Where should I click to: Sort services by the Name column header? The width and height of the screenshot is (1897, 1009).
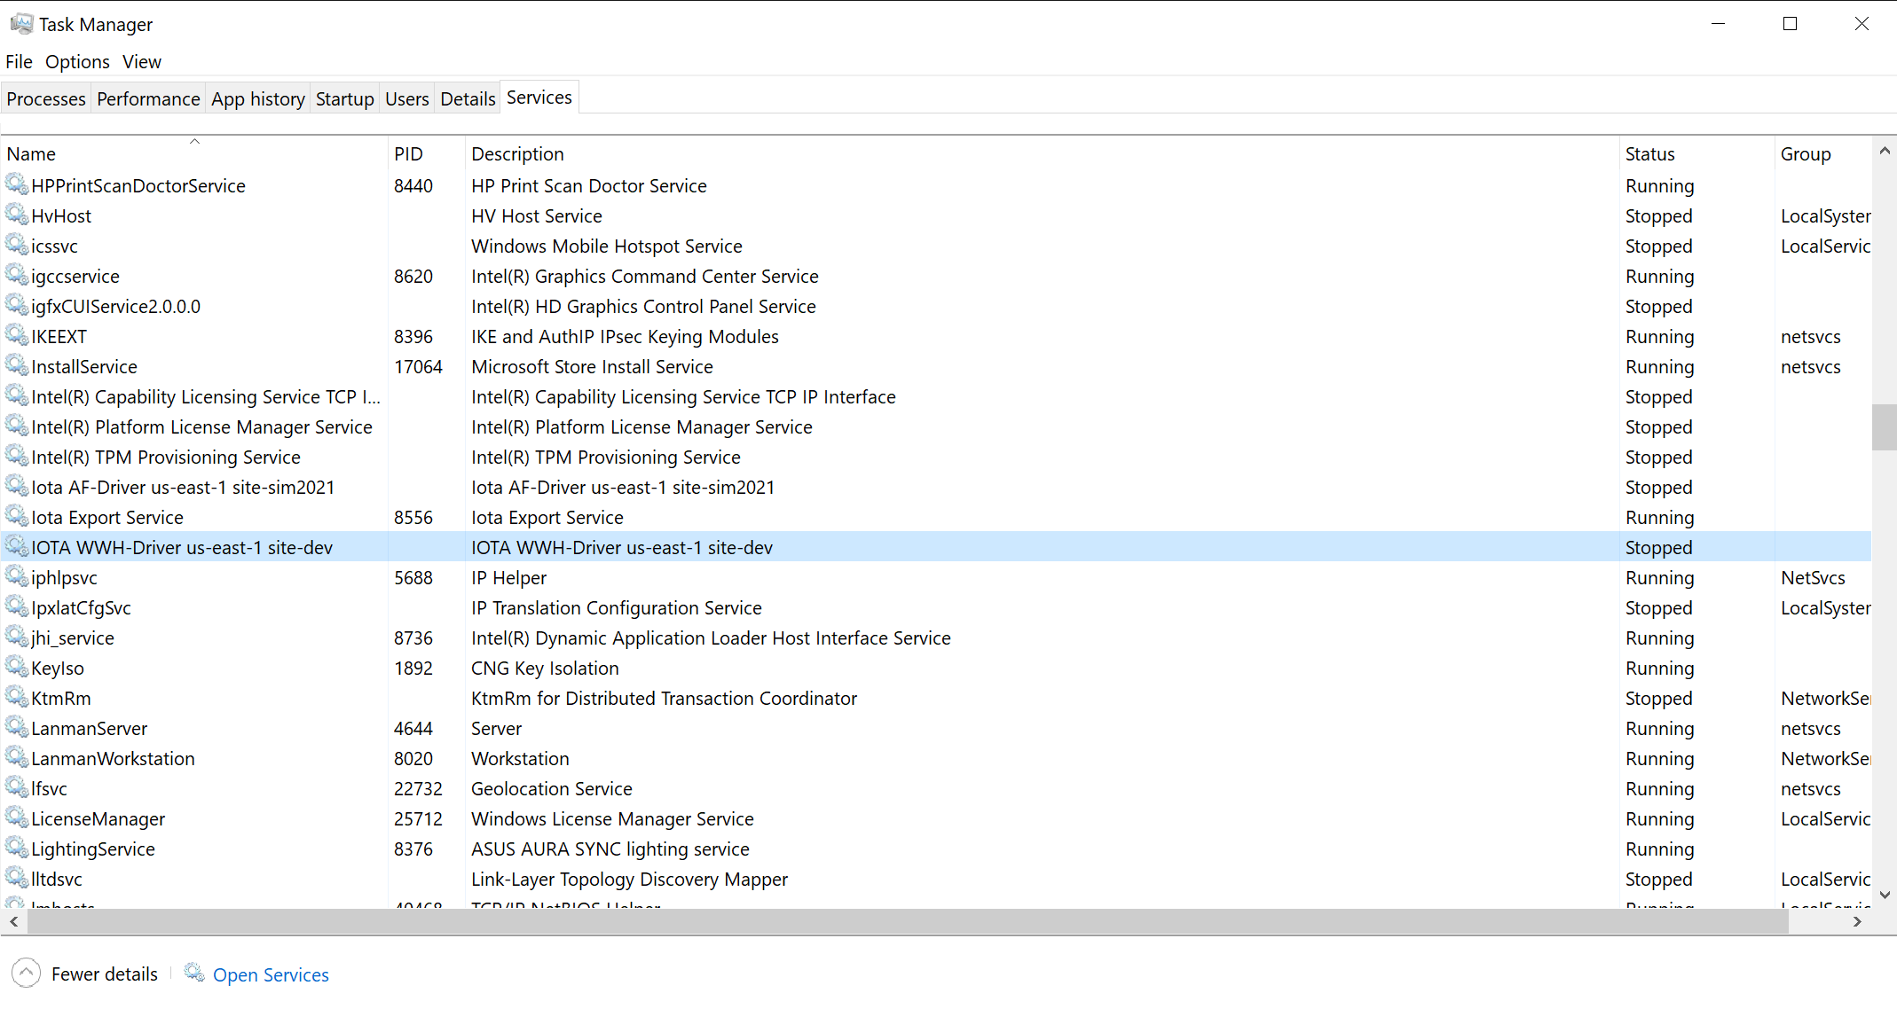pos(193,153)
